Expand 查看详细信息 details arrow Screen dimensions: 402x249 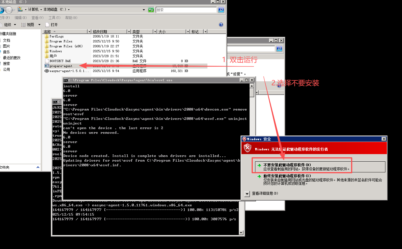coord(247,194)
